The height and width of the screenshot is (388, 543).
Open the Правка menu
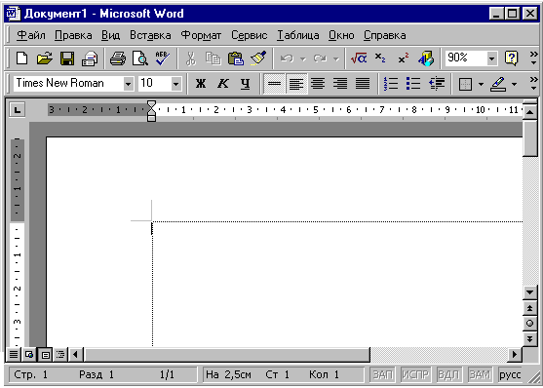tap(73, 35)
